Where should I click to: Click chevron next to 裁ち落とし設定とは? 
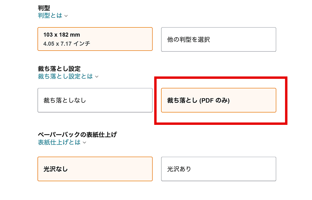pyautogui.click(x=97, y=77)
